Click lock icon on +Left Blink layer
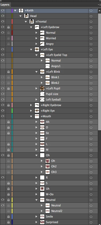Image resolution: width=101 pixels, height=225 pixels. 9,72
